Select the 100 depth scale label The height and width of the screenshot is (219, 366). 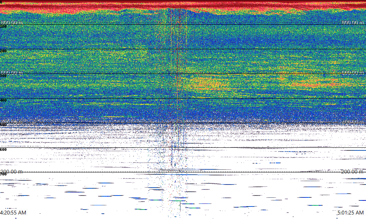(x=3, y=27)
